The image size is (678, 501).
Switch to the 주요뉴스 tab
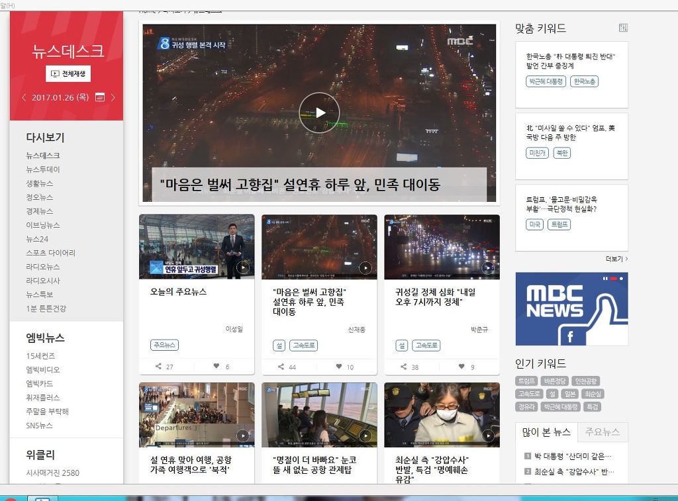602,432
